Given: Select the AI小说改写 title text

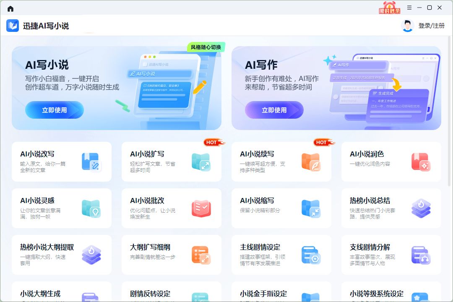Looking at the screenshot, I should click(x=37, y=154).
